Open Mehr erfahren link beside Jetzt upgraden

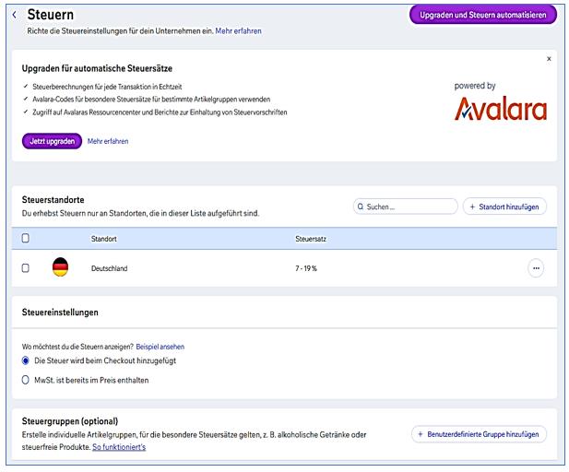click(x=108, y=141)
